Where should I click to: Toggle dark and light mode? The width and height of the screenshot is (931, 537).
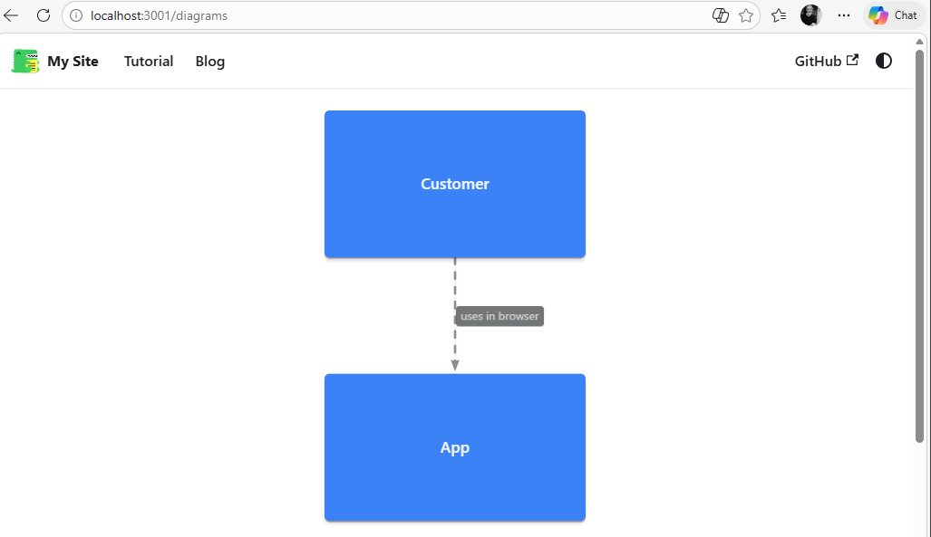click(x=884, y=62)
